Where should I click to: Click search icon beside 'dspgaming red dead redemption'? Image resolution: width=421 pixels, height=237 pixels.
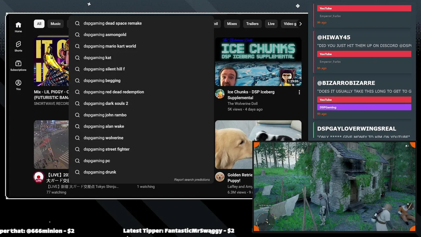pos(77,92)
